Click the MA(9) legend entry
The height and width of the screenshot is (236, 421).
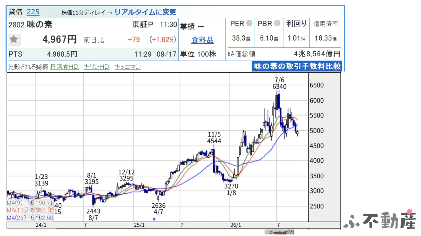pyautogui.click(x=30, y=203)
